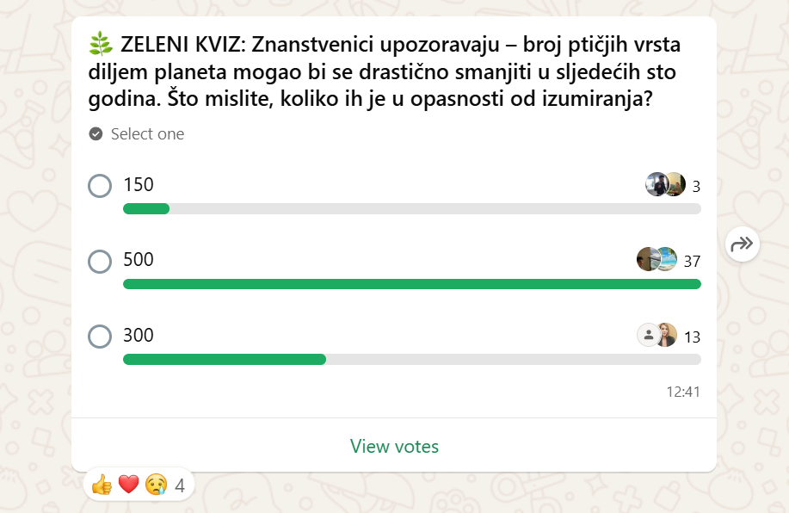
Task: Select the 300 radio option
Action: pos(100,337)
